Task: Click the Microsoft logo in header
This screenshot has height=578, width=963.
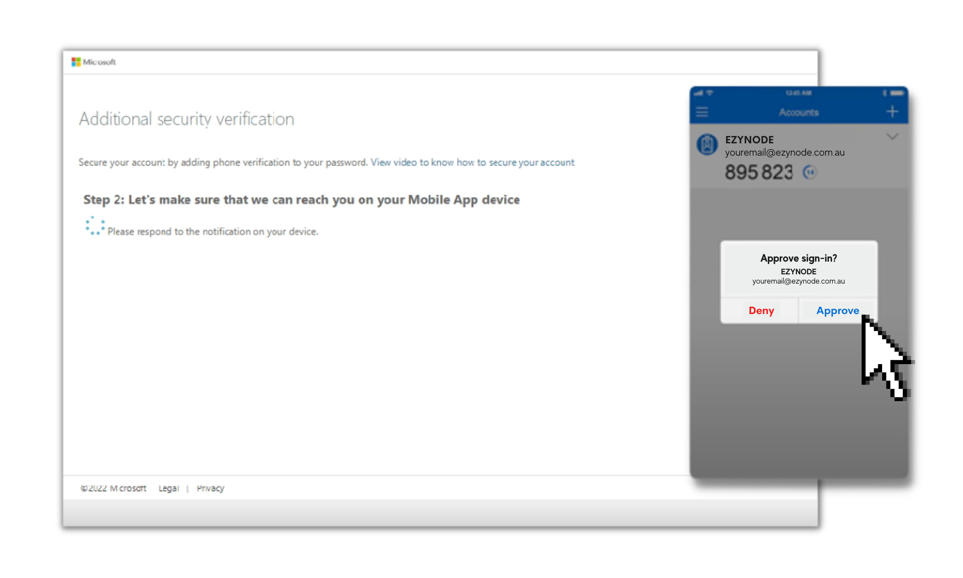Action: [x=94, y=62]
